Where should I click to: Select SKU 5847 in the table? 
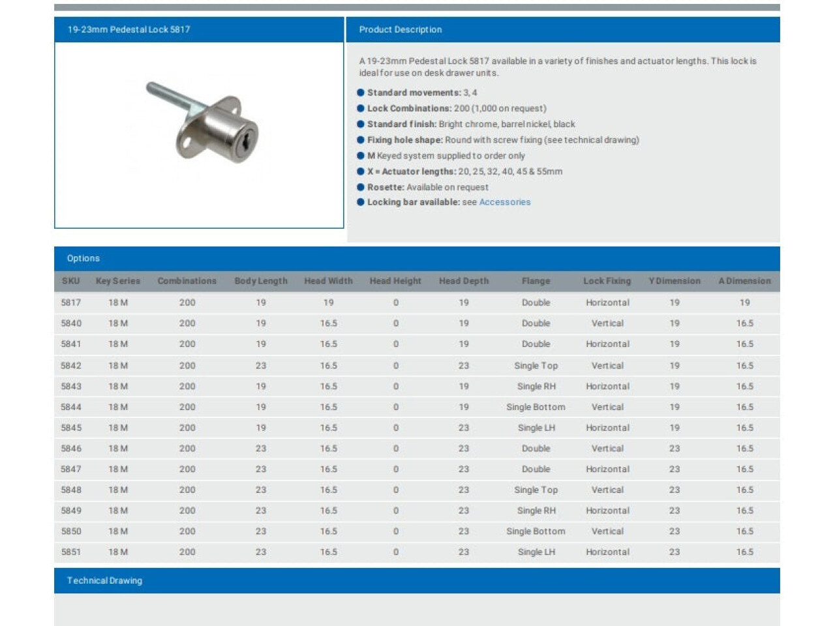click(x=71, y=469)
